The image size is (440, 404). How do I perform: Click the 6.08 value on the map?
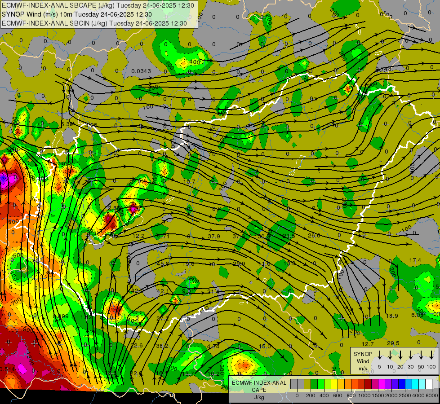point(417,315)
